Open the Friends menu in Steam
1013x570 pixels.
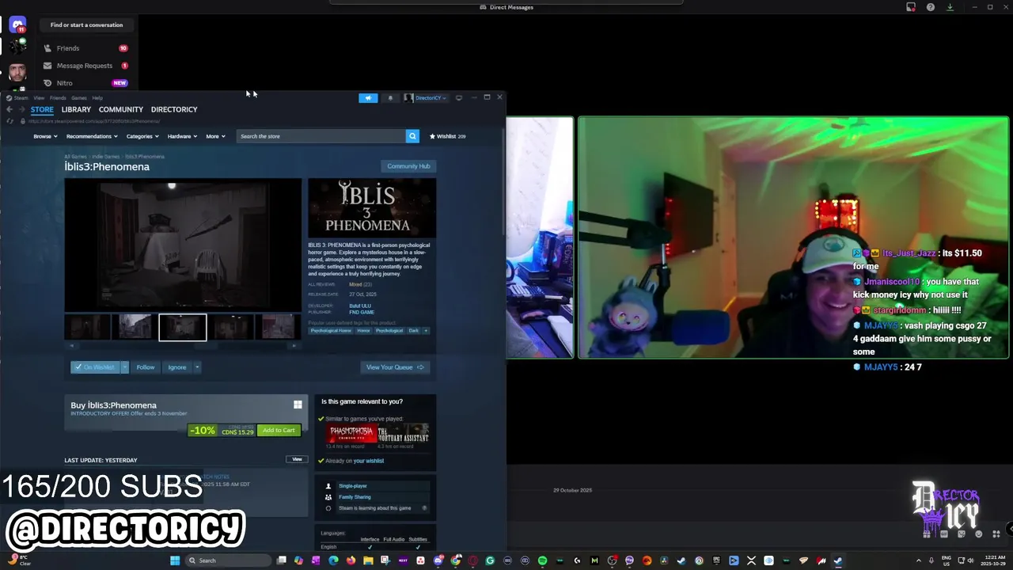tap(58, 98)
